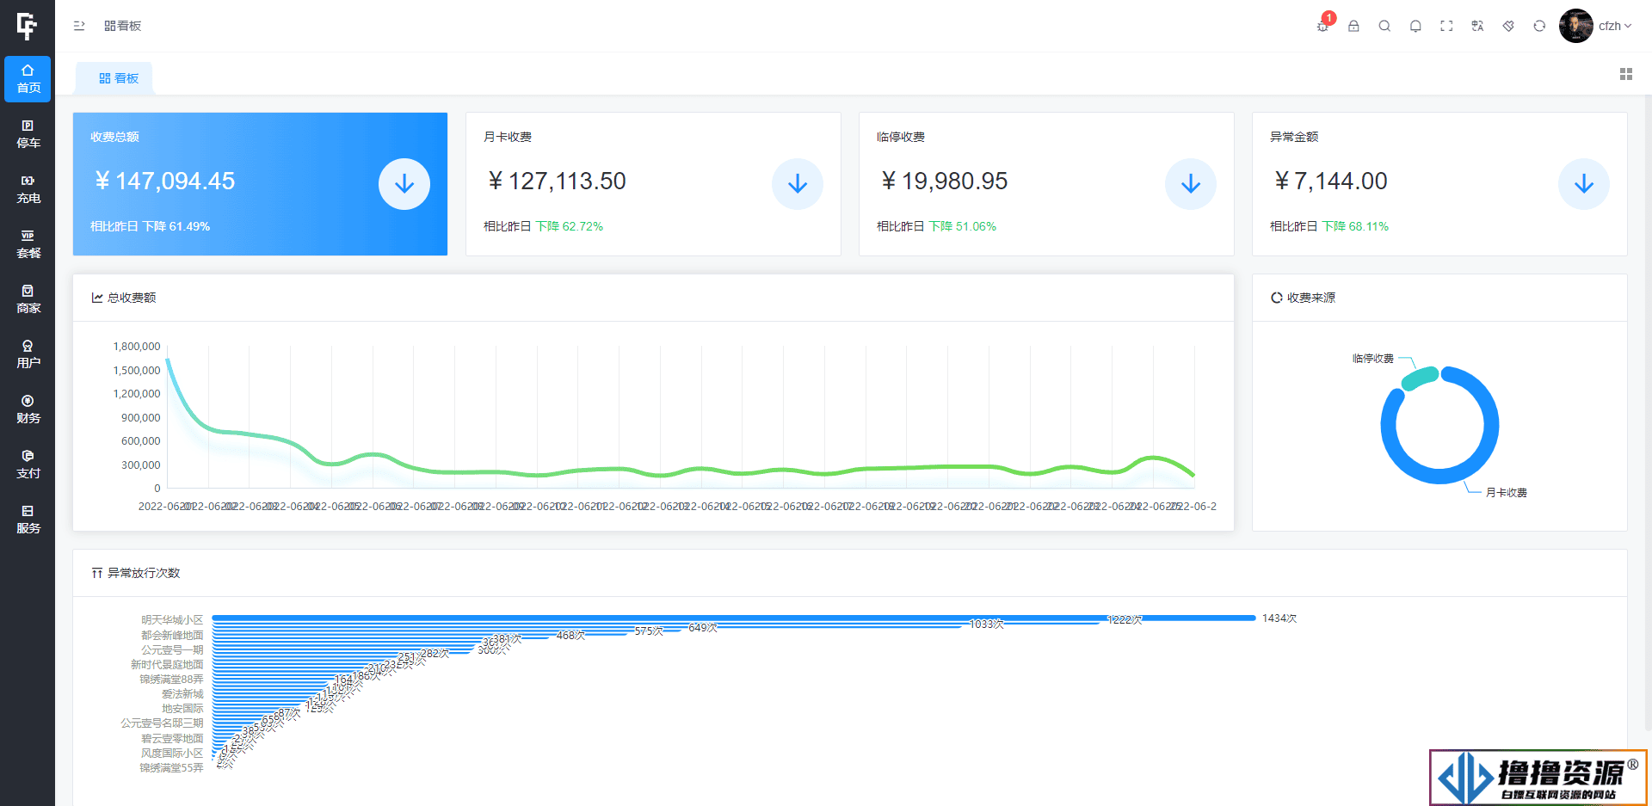1652x806 pixels.
Task: Click the 月卡收费 donut chart label
Action: [x=1507, y=493]
